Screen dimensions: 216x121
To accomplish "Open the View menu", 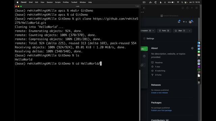I will (x=42, y=2).
